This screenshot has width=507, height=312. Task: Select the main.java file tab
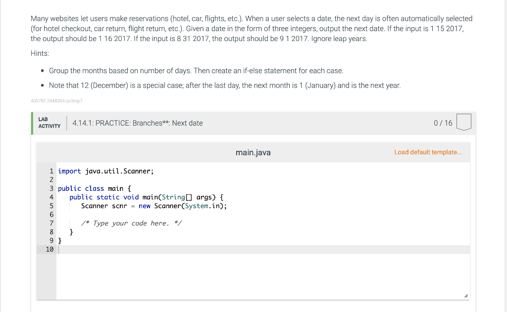coord(253,152)
